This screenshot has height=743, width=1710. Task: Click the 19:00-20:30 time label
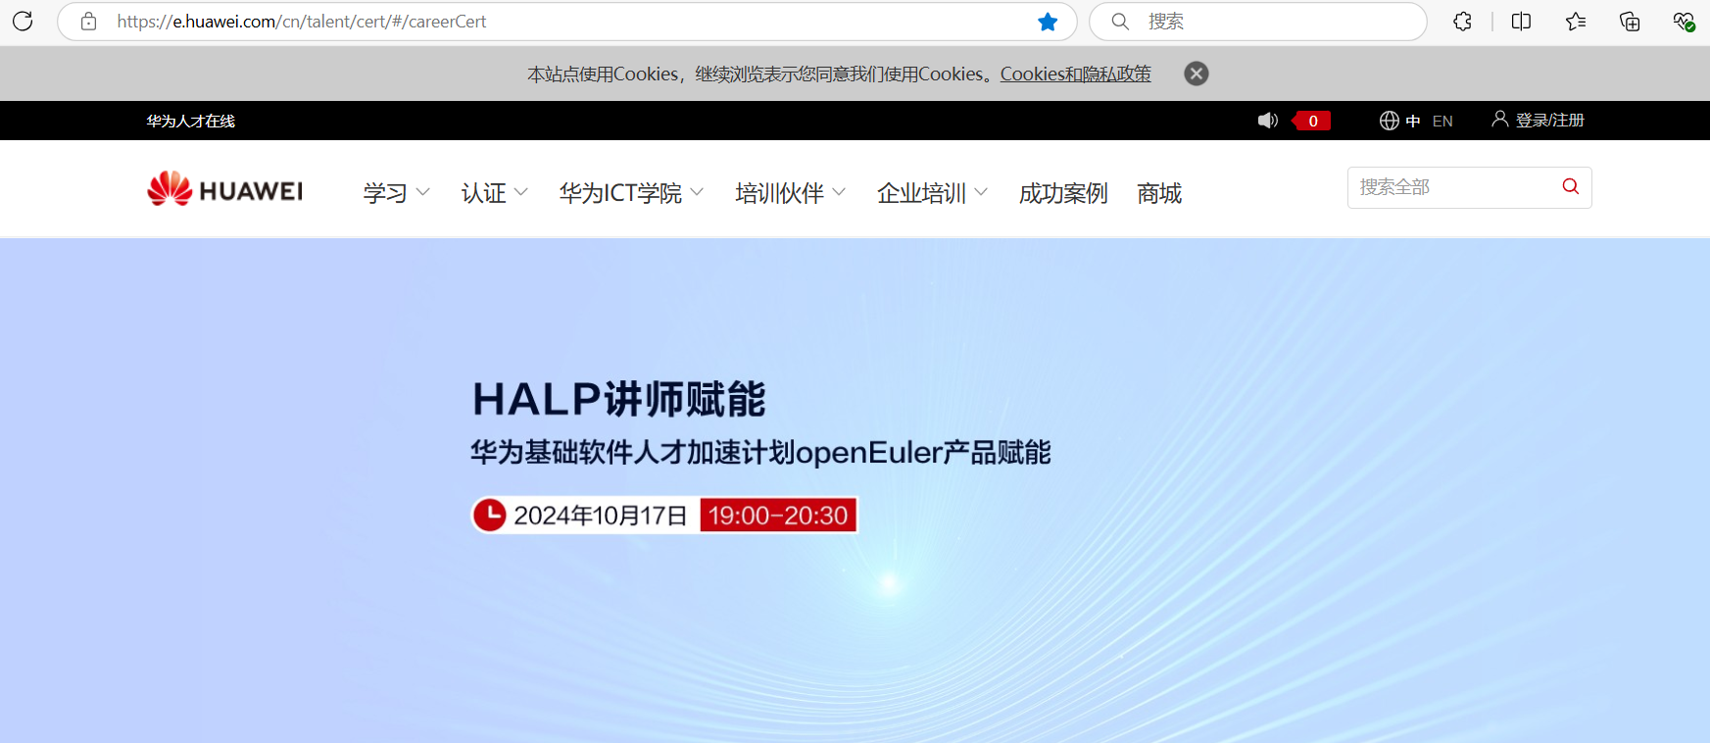tap(778, 515)
